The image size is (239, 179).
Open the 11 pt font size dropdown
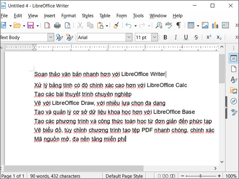[x=154, y=37]
